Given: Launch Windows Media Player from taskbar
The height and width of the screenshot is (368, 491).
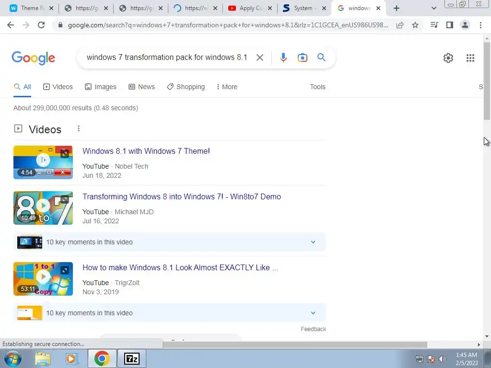Looking at the screenshot, I should [72, 358].
